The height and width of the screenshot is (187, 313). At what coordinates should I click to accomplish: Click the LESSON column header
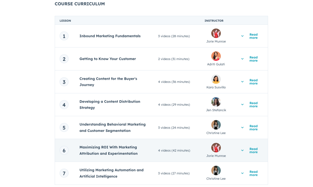(65, 20)
